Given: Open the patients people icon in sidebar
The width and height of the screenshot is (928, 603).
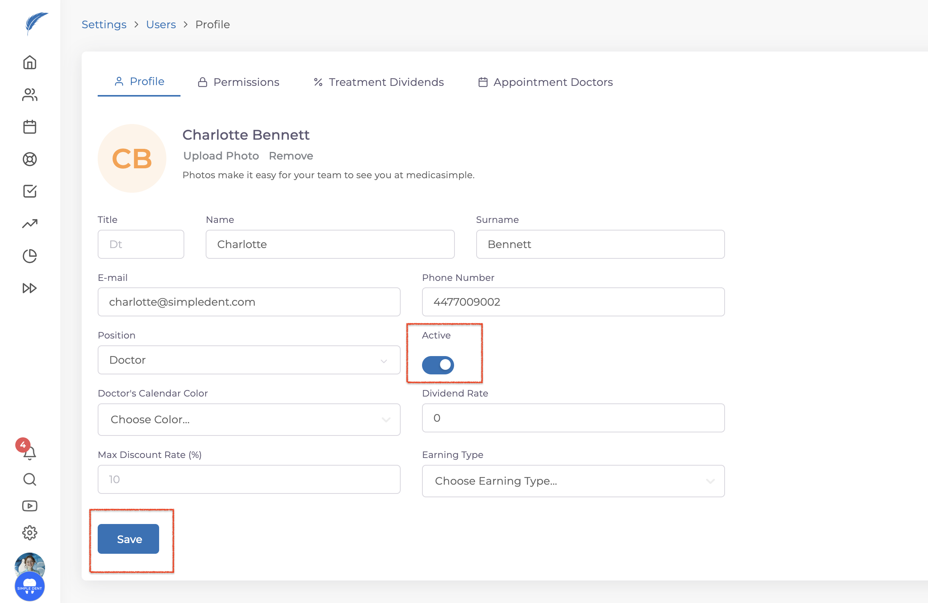Looking at the screenshot, I should pyautogui.click(x=30, y=95).
